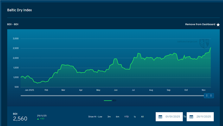Viewport: 223px width, 126px height.
Task: Select the 1y time range
Action: 135,117
